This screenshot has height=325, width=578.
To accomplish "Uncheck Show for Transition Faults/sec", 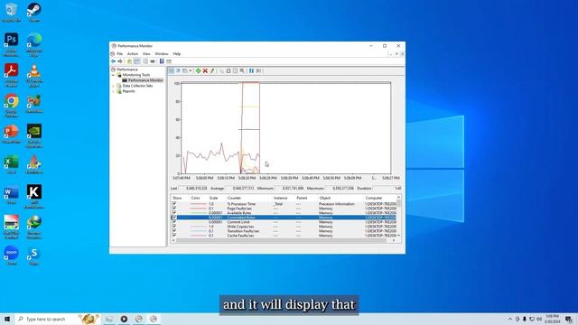I will (174, 231).
